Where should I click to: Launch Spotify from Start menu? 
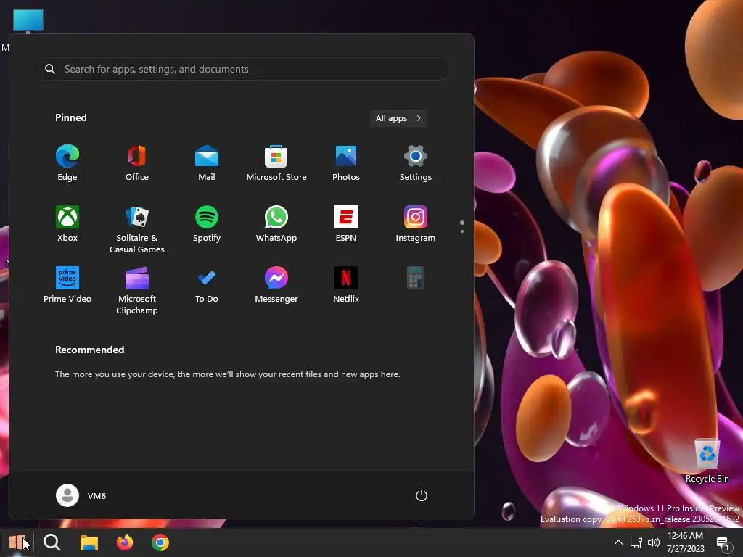(207, 224)
